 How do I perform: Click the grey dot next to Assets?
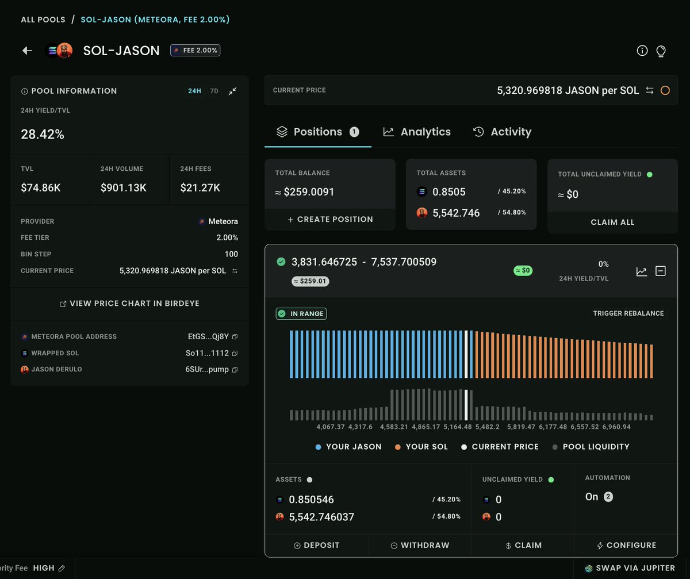coord(309,480)
